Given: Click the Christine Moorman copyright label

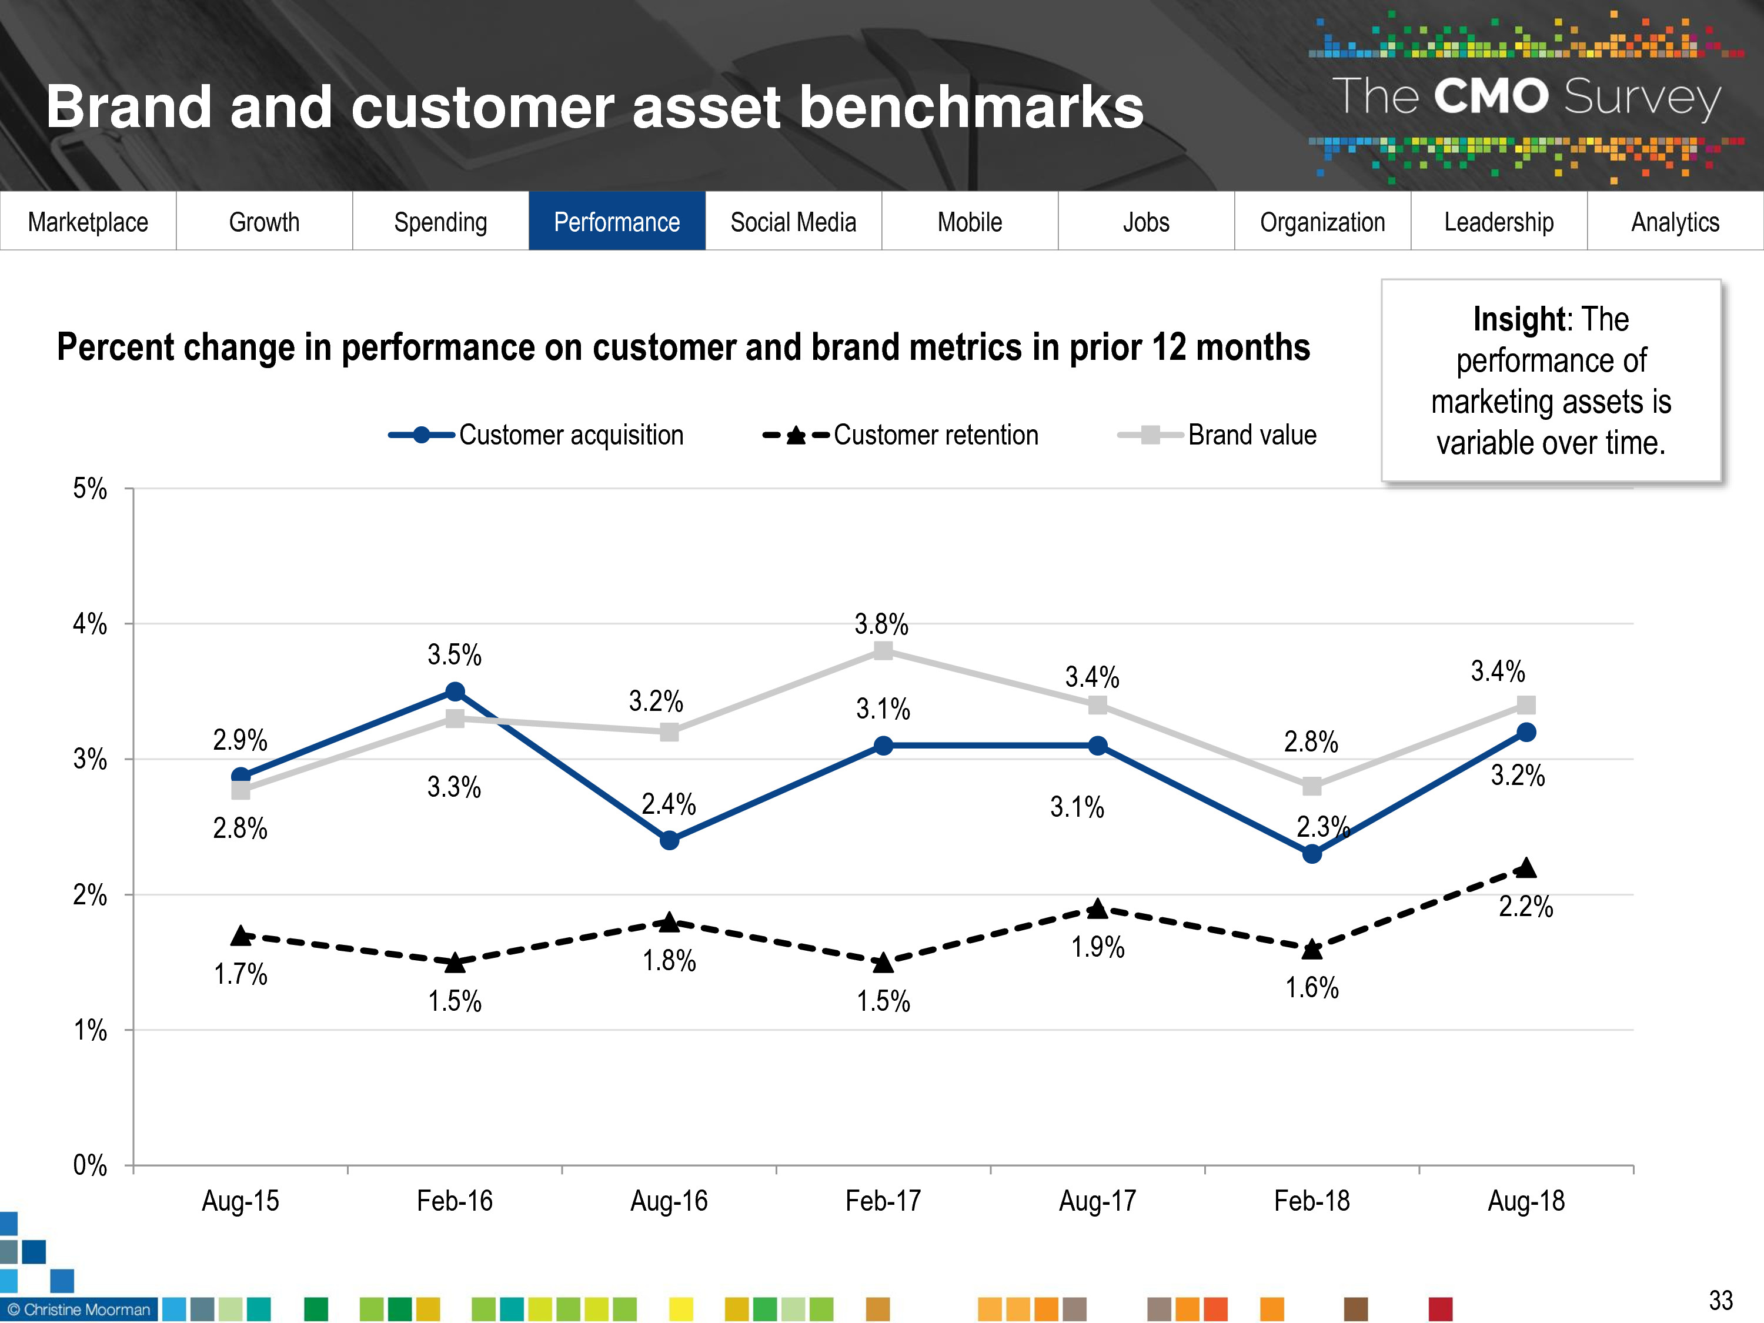Looking at the screenshot, I should [79, 1309].
